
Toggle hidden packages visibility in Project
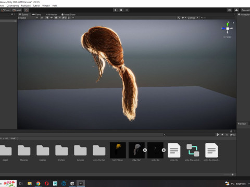pyautogui.click(x=233, y=135)
